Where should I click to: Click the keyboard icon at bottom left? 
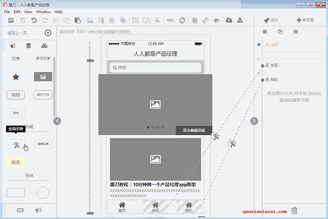(20, 210)
